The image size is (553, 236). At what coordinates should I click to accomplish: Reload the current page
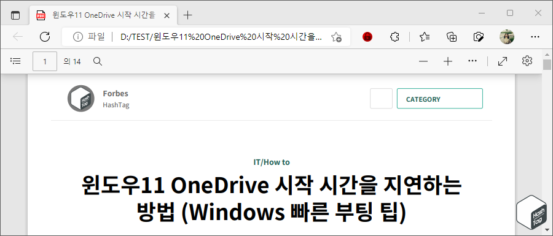pos(45,37)
